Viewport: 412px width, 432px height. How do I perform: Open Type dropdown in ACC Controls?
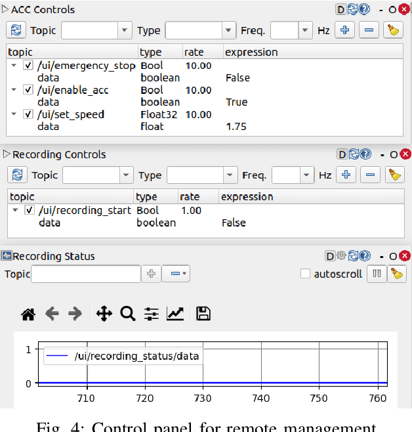pyautogui.click(x=228, y=30)
